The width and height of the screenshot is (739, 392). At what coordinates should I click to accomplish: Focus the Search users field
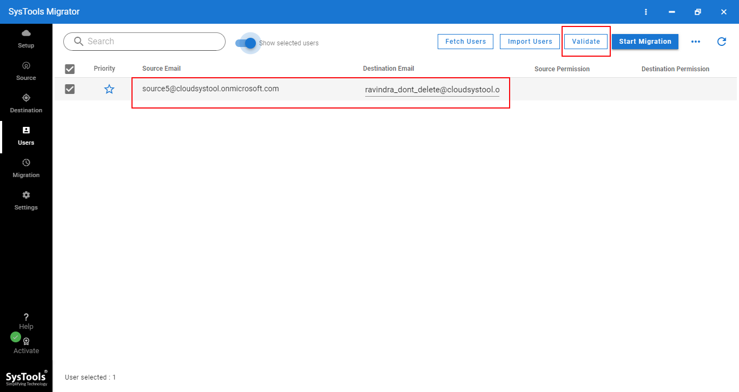coord(144,42)
